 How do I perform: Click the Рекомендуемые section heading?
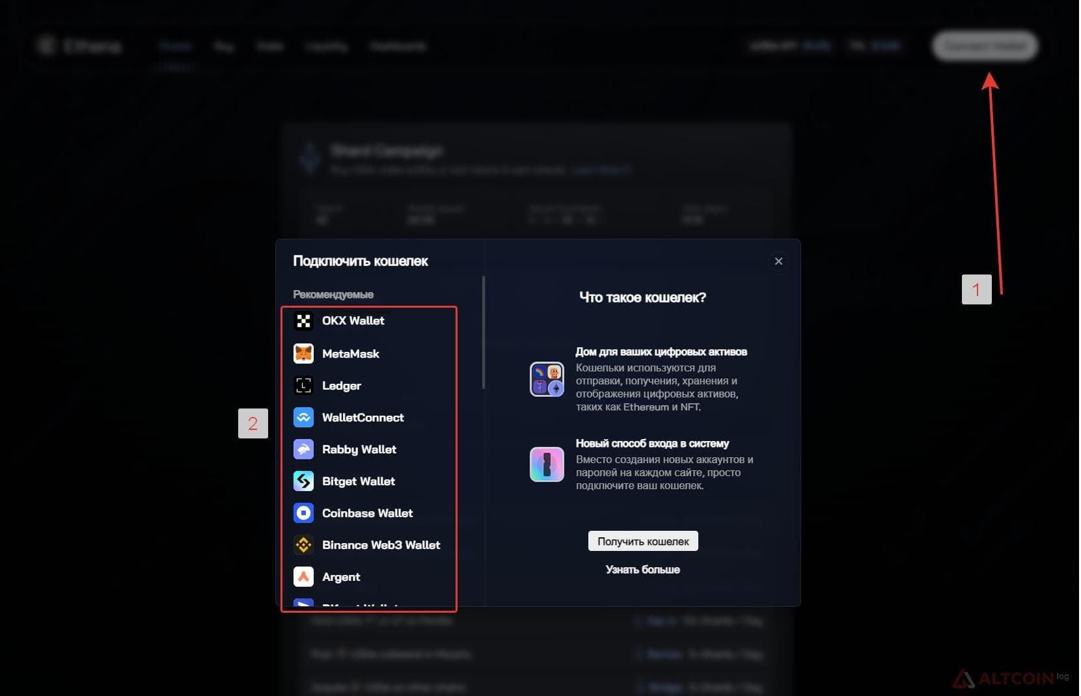333,295
